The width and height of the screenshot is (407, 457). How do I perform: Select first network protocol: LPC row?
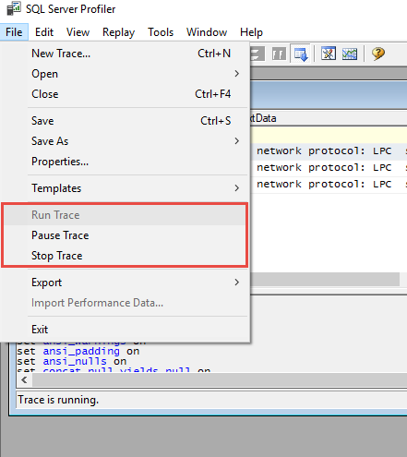[329, 151]
